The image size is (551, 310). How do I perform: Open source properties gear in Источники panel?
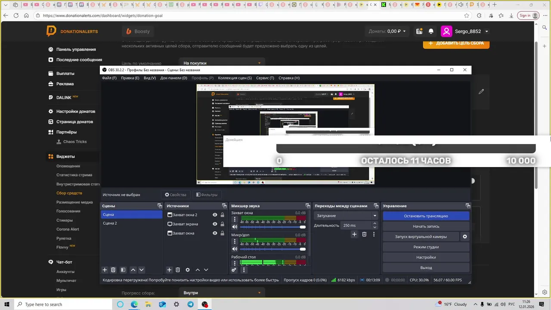pyautogui.click(x=188, y=270)
